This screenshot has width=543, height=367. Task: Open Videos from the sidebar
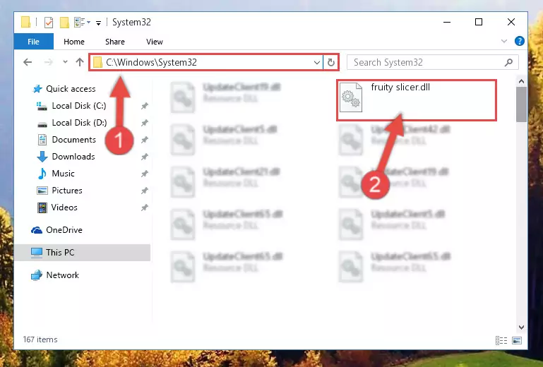[x=64, y=207]
